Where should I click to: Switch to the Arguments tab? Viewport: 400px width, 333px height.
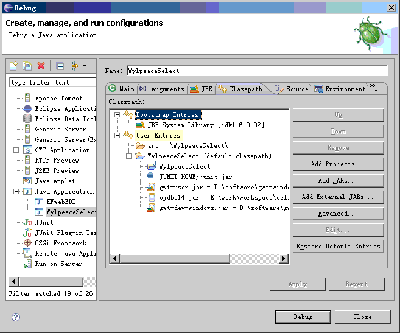point(162,89)
